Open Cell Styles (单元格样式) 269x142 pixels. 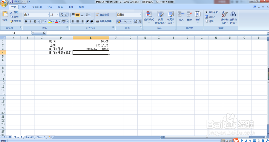tap(171, 18)
